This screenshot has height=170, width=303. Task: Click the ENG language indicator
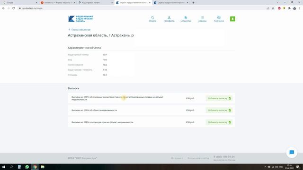click(x=281, y=167)
